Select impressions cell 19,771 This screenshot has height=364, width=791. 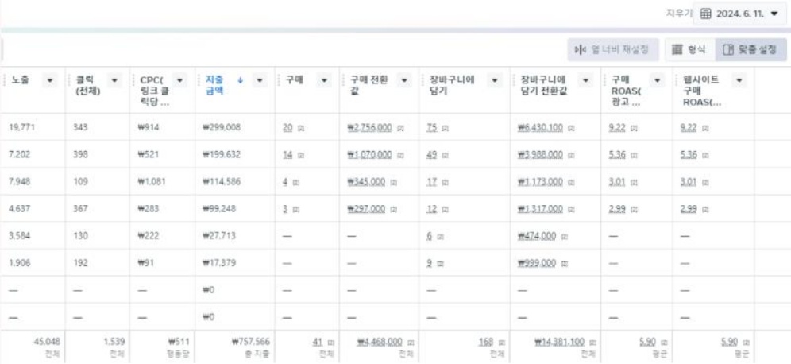click(23, 128)
